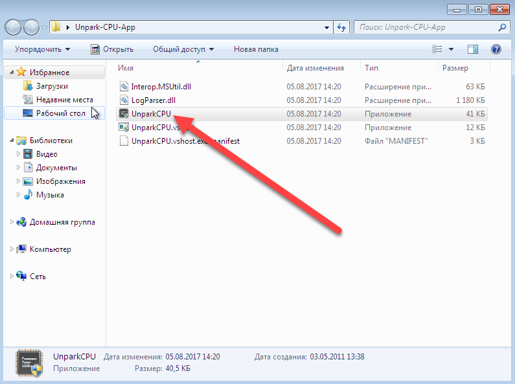Open the Упорядочить menu

click(x=42, y=49)
